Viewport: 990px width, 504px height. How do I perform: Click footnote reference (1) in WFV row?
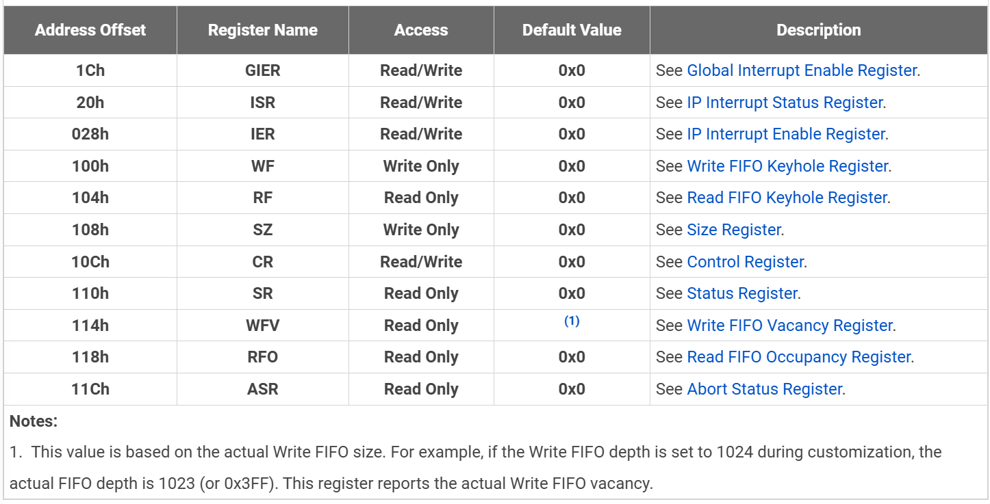(x=572, y=321)
